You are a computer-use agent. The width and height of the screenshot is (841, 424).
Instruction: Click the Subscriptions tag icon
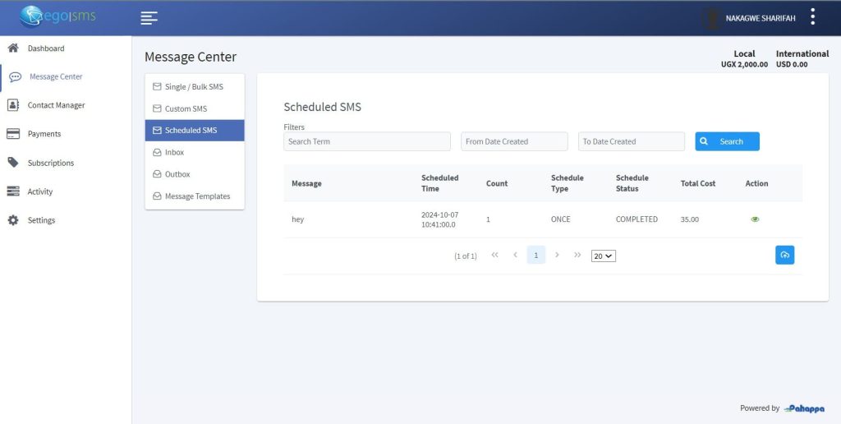coord(13,163)
